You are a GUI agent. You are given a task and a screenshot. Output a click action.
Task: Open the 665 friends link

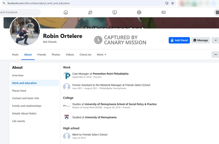click(x=50, y=42)
